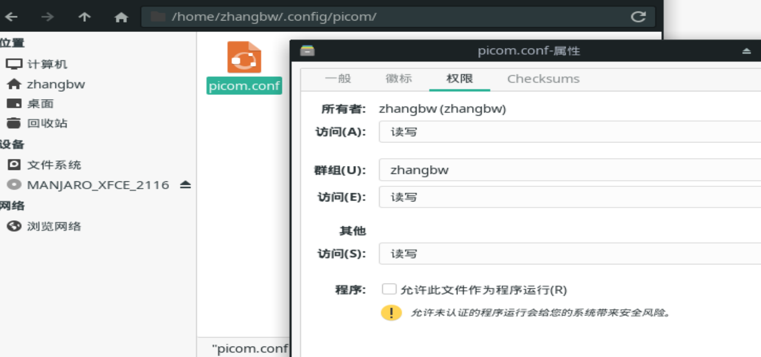The width and height of the screenshot is (761, 357).
Task: Click the properties dialog window menu icon
Action: pos(307,51)
